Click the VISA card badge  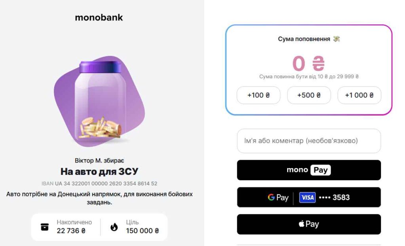point(307,197)
